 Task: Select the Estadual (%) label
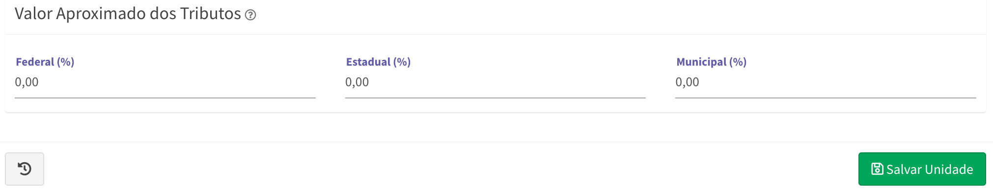tap(378, 62)
